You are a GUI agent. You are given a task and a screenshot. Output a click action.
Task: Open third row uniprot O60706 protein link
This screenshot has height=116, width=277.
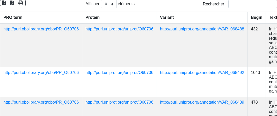click(119, 102)
